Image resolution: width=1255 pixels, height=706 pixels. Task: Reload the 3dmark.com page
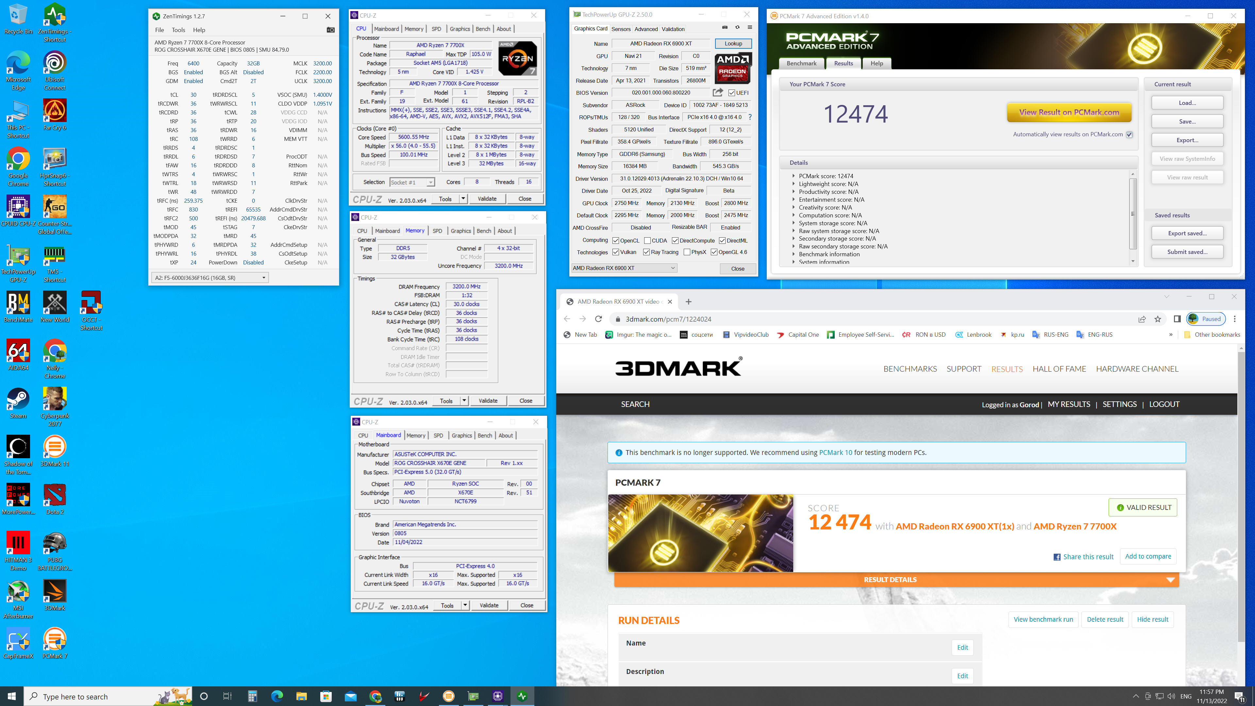pos(598,319)
